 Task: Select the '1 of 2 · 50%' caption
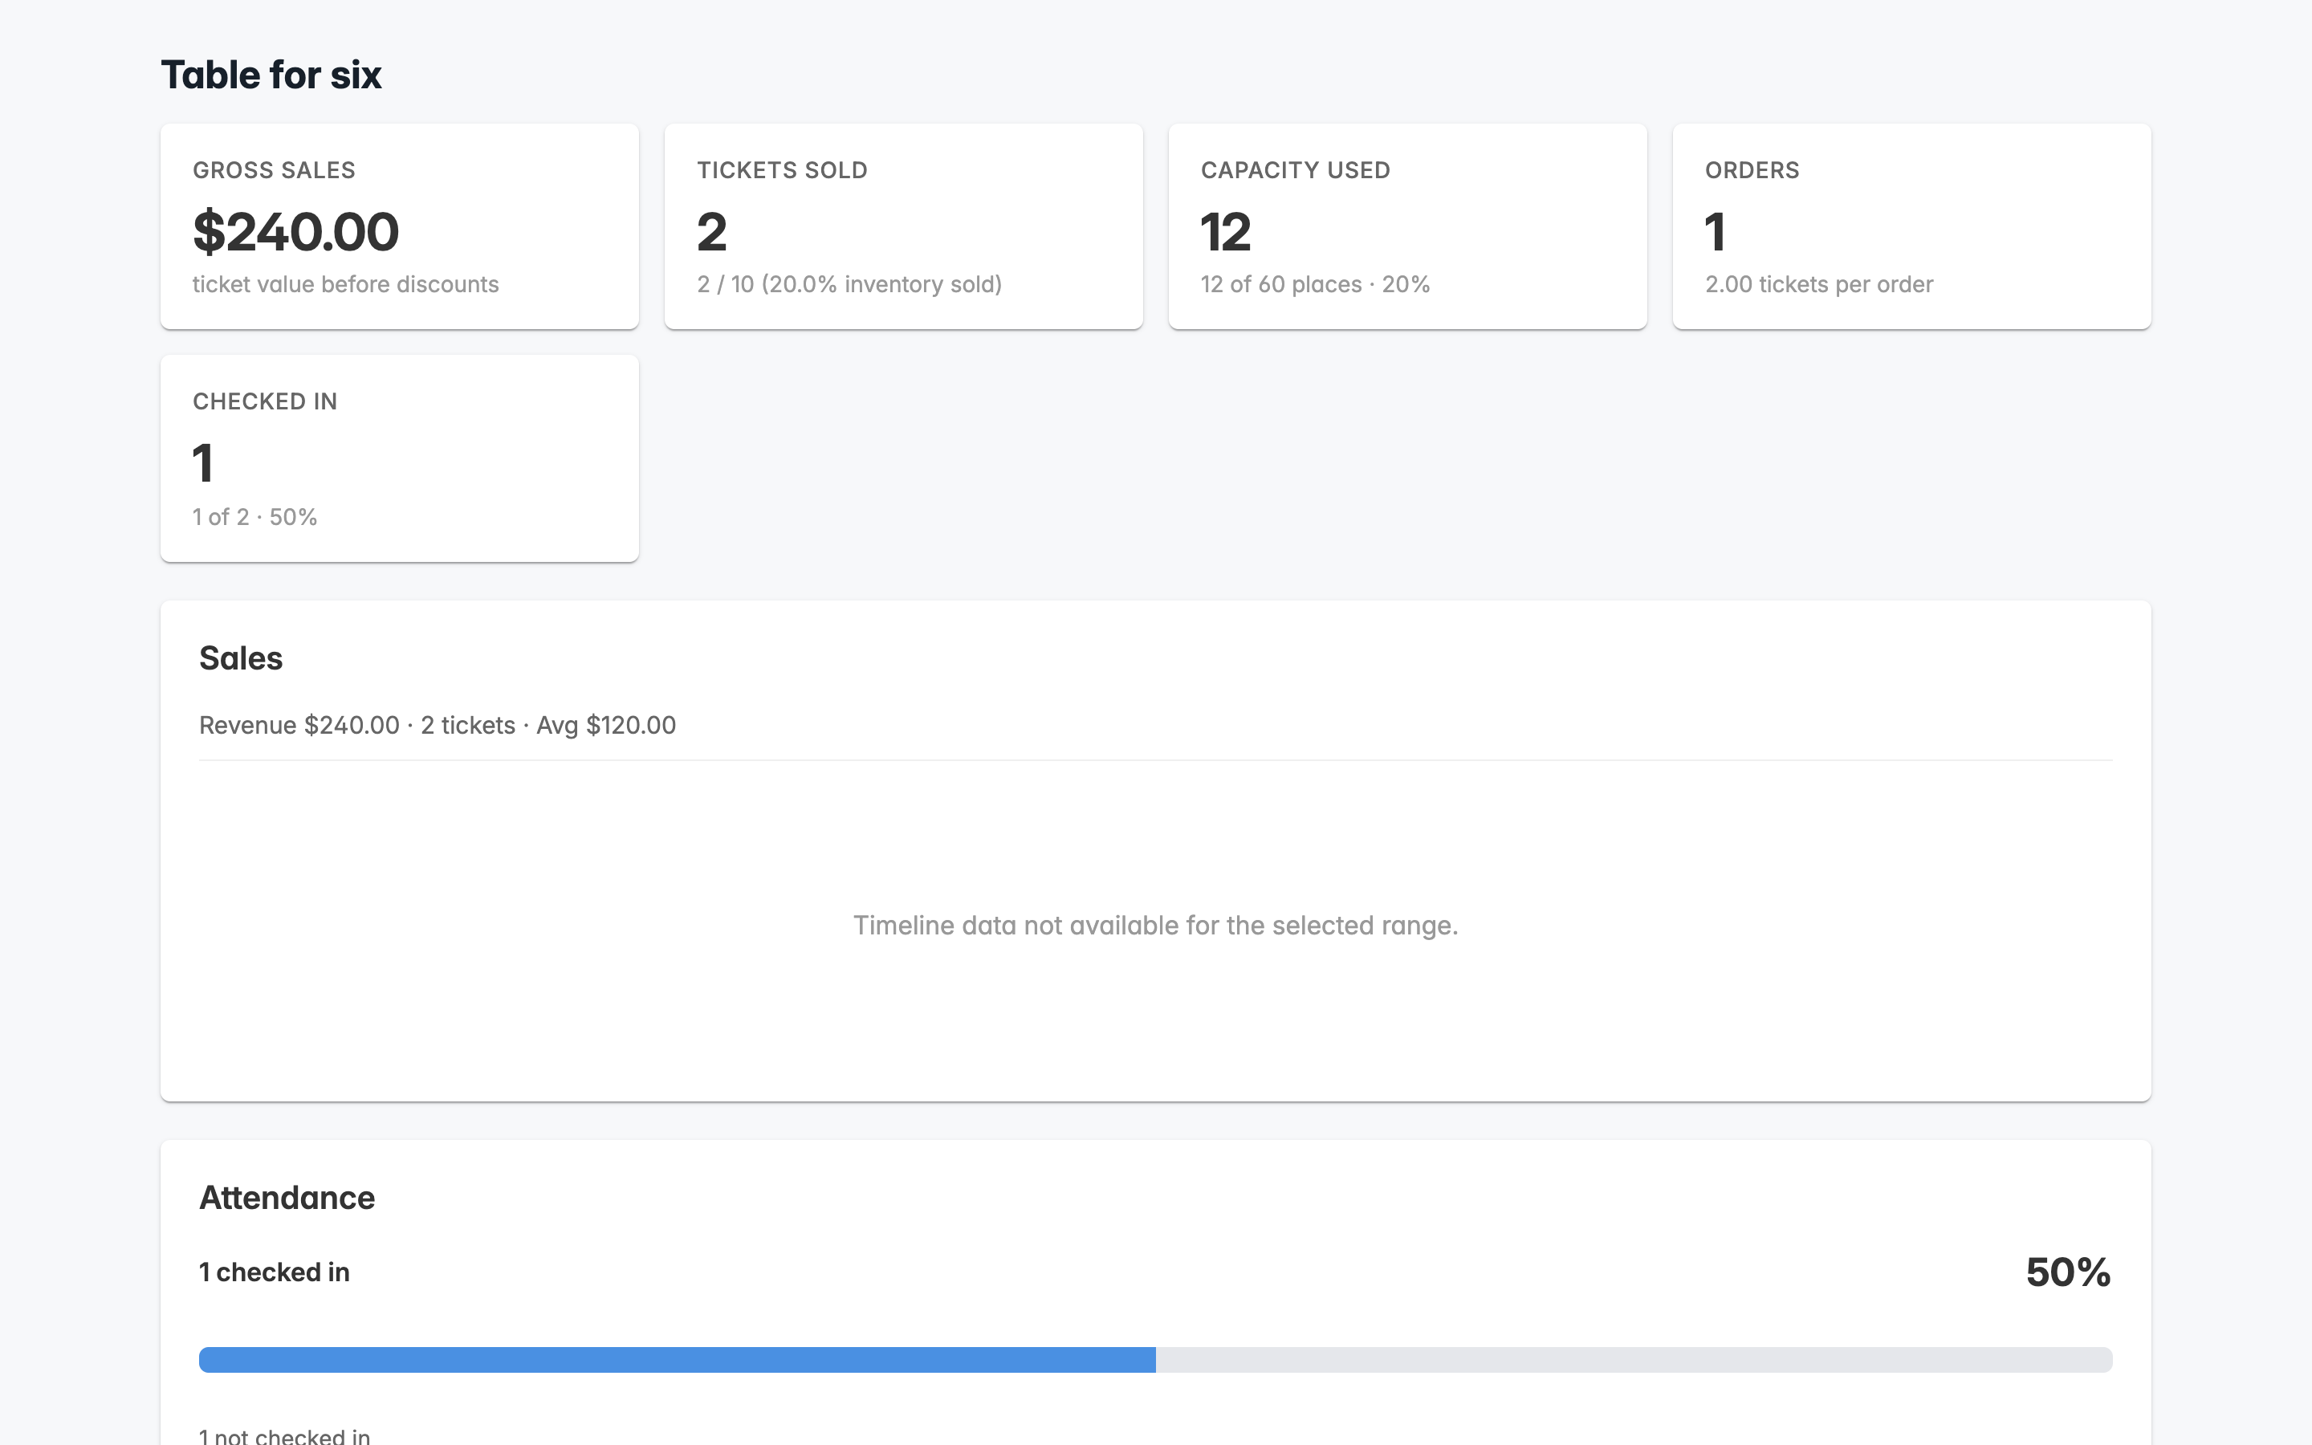pyautogui.click(x=255, y=517)
